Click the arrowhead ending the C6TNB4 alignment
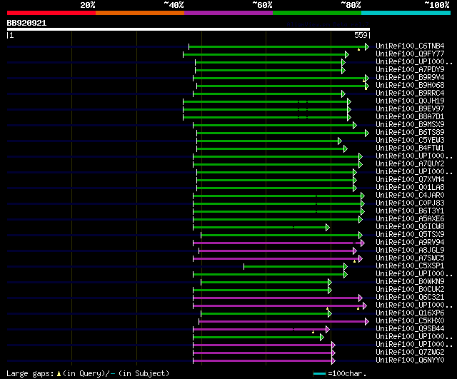This screenshot has width=457, height=379. tap(367, 46)
